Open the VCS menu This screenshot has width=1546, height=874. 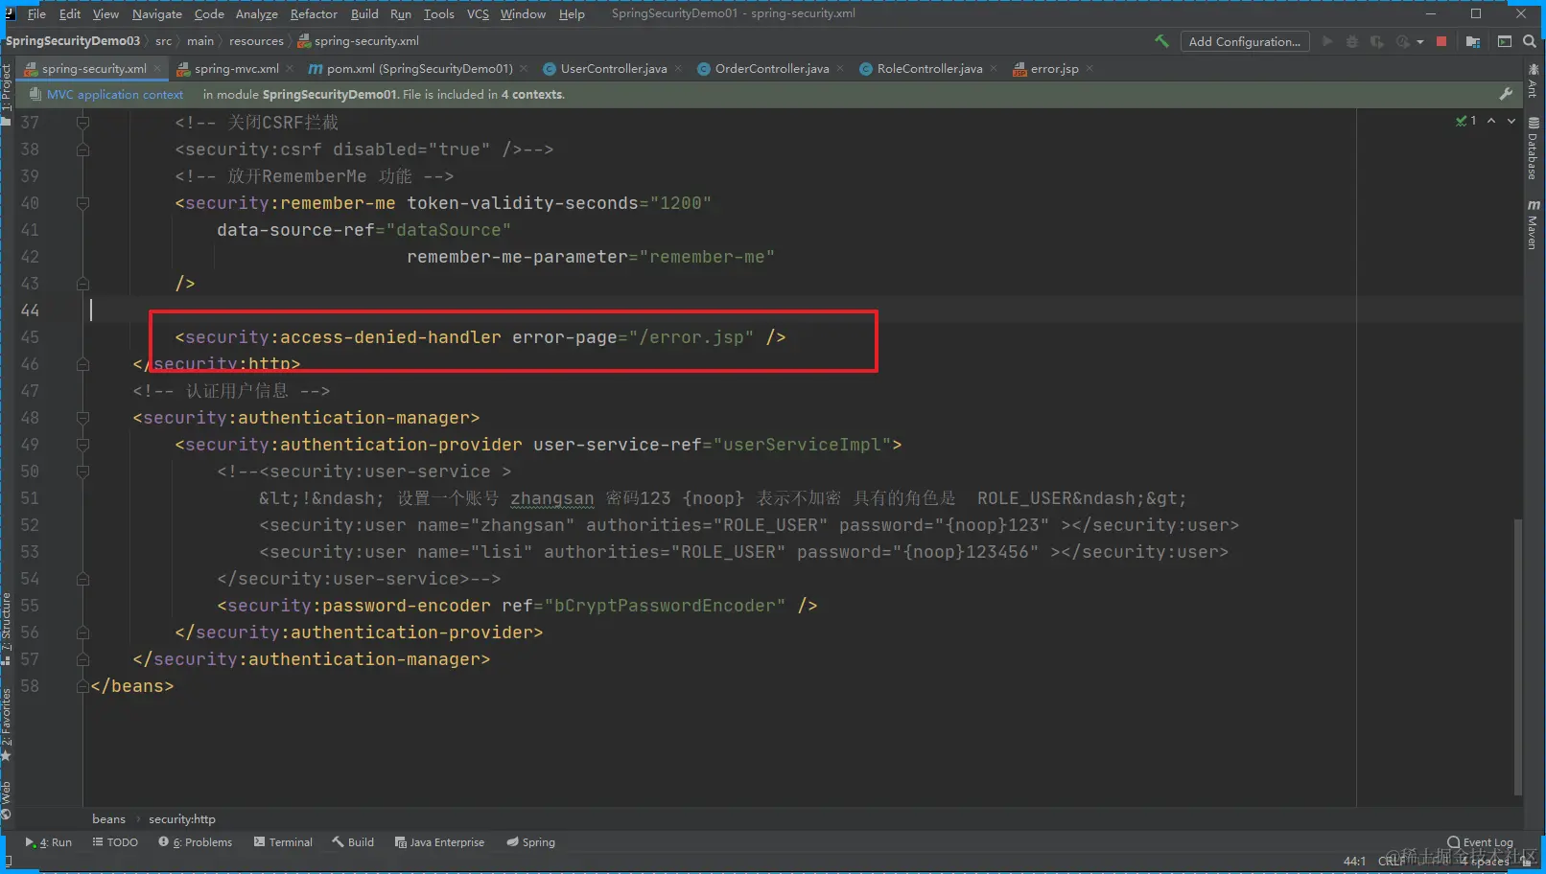point(478,13)
